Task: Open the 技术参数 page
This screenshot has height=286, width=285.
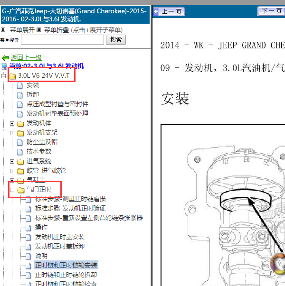Action: 39,152
